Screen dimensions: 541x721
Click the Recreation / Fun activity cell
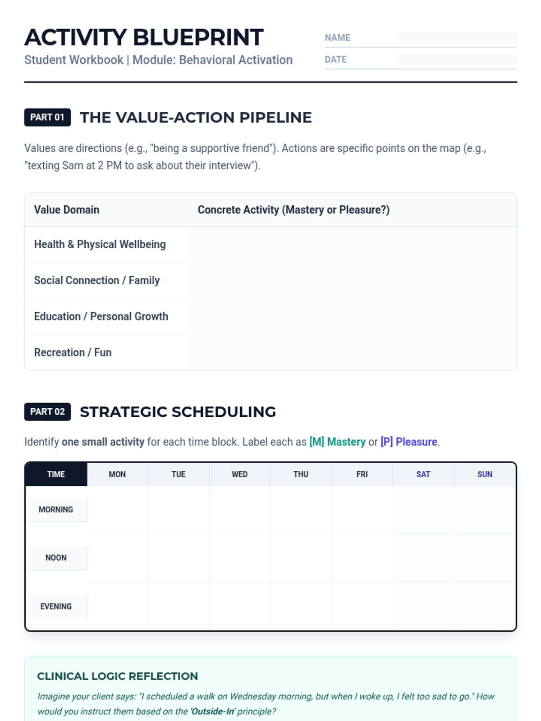(x=352, y=353)
